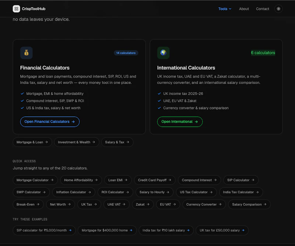The image size is (295, 246).
Task: Click checkmark beside Compound interest, SIP, SWP & ROI
Action: pos(22,101)
